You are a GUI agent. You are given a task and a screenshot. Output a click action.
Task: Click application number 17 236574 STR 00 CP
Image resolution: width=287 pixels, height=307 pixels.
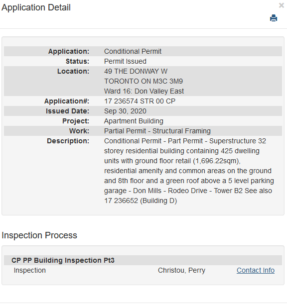click(x=140, y=101)
